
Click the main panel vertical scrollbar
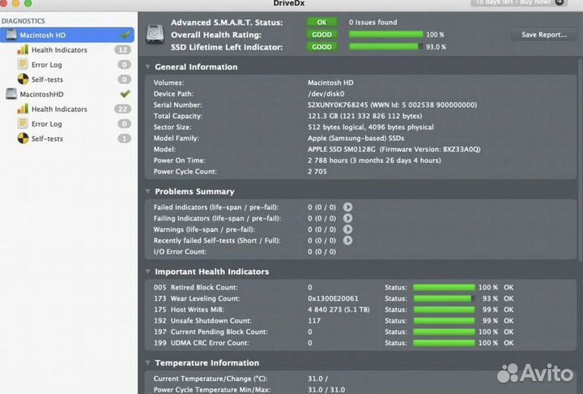coord(580,161)
